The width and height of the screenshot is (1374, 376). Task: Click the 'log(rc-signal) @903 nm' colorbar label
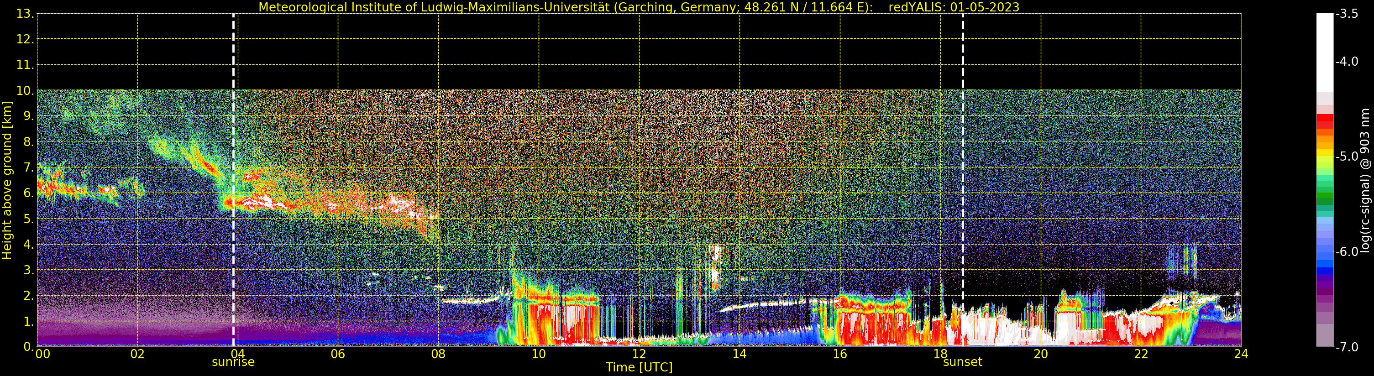(1364, 180)
